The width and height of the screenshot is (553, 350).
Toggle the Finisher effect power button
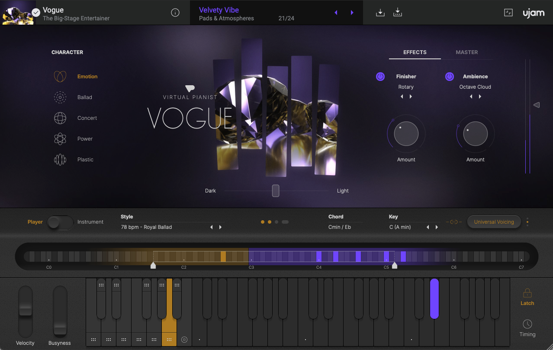point(380,77)
